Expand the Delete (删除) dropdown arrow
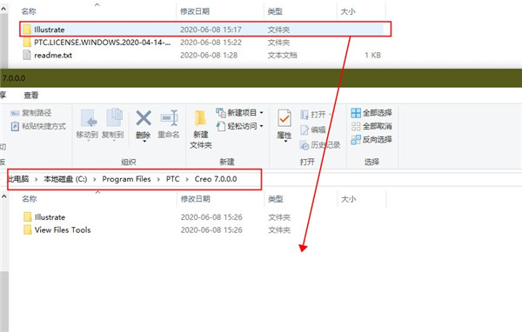The image size is (522, 332). click(144, 142)
